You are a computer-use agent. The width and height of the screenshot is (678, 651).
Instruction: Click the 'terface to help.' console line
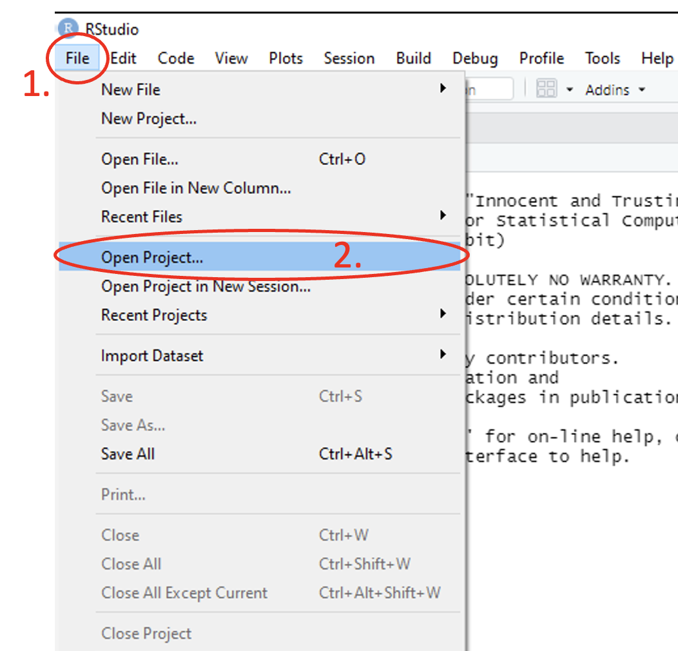tap(547, 456)
